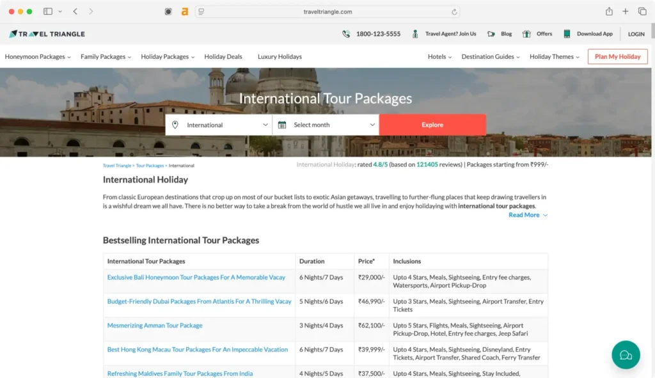655x378 pixels.
Task: Show the tab overview icon
Action: click(642, 12)
